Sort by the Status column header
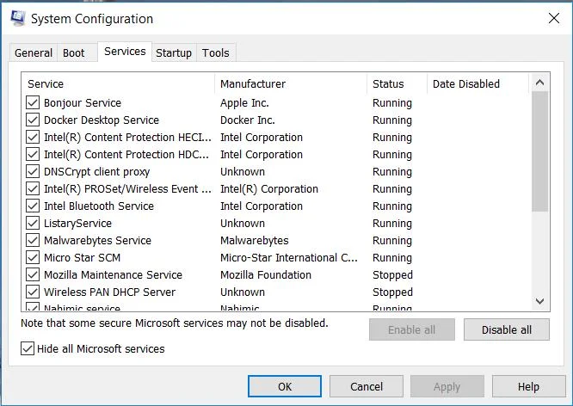This screenshot has width=573, height=406. [x=397, y=84]
